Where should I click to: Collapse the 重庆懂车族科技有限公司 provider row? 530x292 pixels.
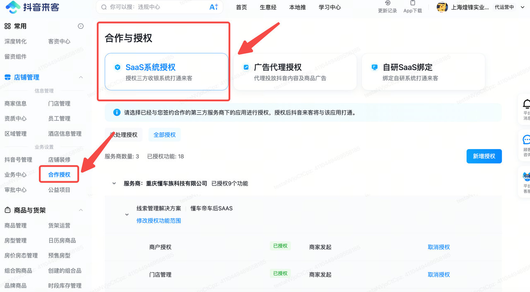tap(114, 183)
